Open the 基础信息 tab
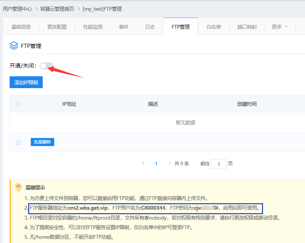The image size is (305, 243). (x=21, y=27)
